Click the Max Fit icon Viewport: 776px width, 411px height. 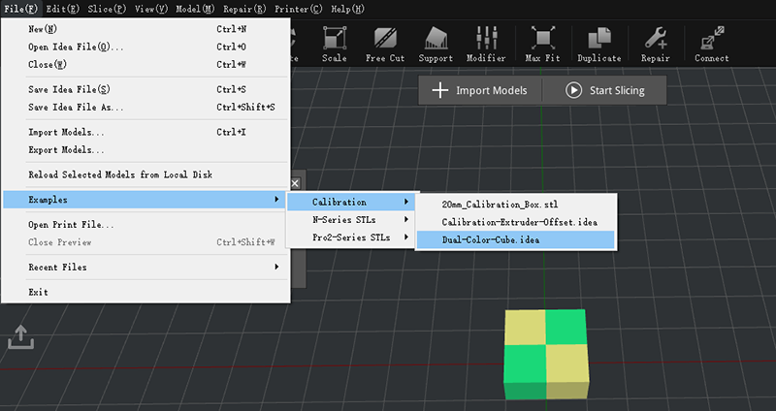(541, 44)
